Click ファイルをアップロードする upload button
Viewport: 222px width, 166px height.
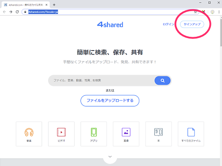coord(110,100)
